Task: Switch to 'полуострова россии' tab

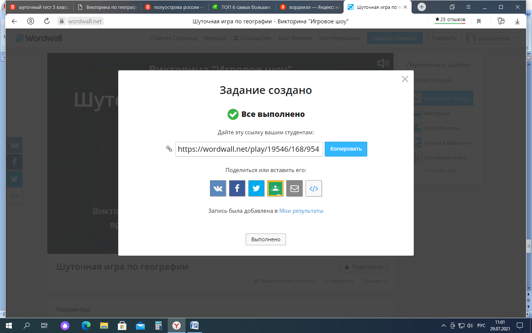Action: [x=174, y=7]
